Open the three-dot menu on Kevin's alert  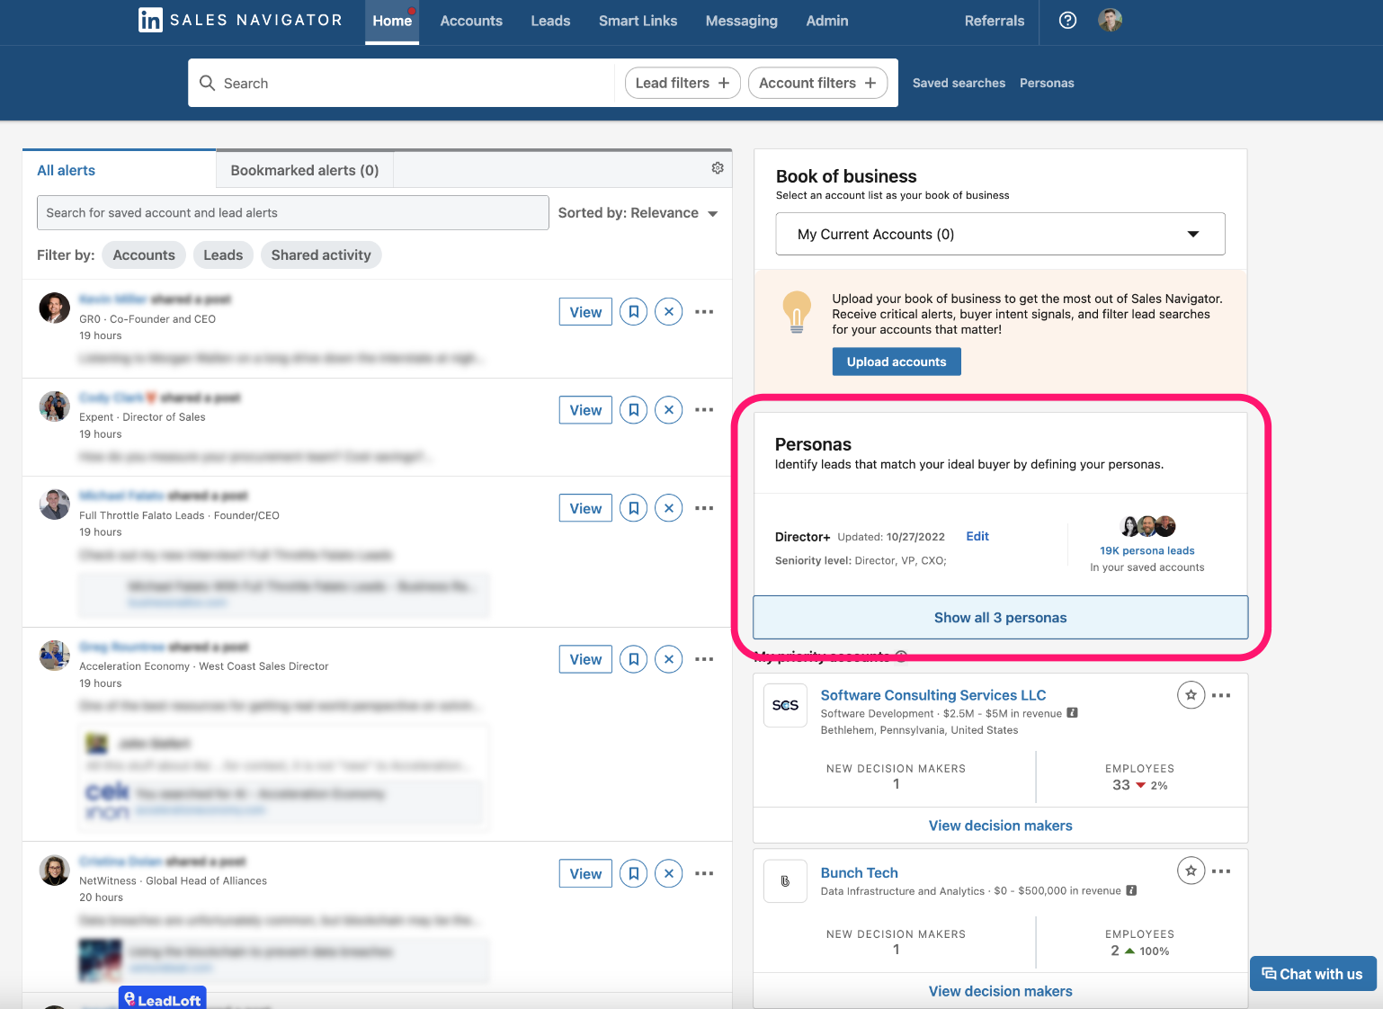pyautogui.click(x=704, y=311)
